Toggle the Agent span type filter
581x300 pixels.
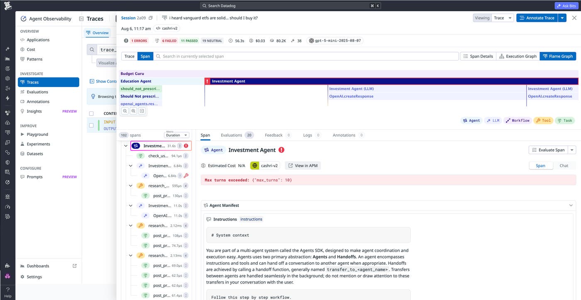click(471, 121)
